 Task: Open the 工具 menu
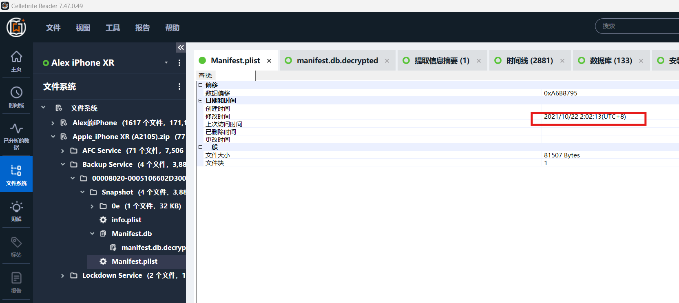click(113, 28)
